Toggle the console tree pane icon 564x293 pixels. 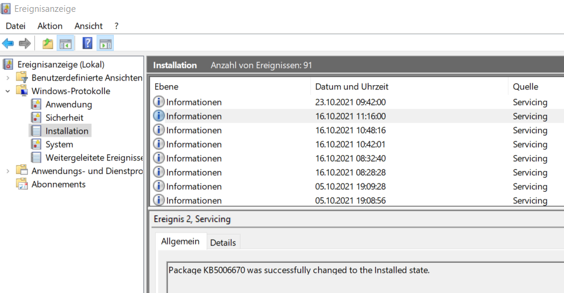pos(65,43)
